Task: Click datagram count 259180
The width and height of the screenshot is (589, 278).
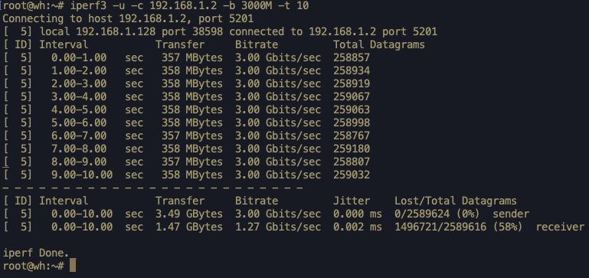Action: [x=352, y=149]
